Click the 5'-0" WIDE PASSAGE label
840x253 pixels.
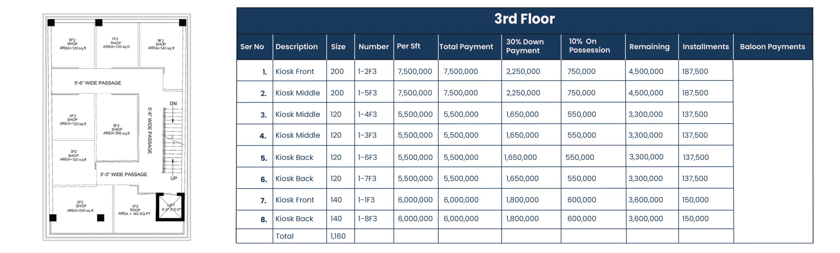124,174
